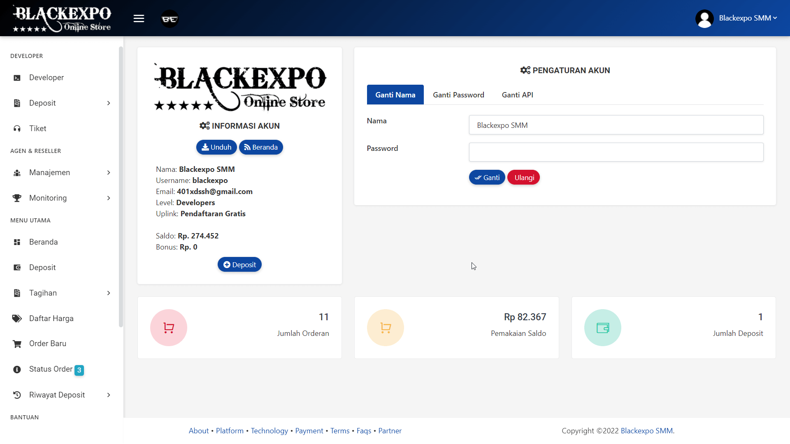The image size is (790, 444).
Task: Open Status Order with badge 3
Action: (51, 369)
